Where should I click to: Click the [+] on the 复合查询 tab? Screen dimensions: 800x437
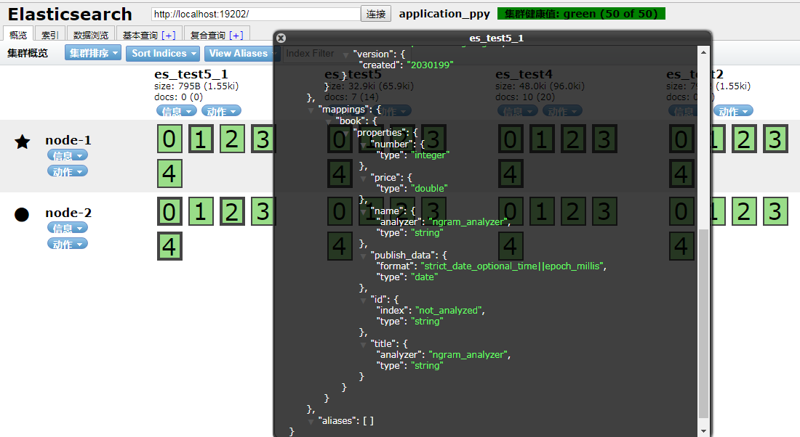point(236,35)
